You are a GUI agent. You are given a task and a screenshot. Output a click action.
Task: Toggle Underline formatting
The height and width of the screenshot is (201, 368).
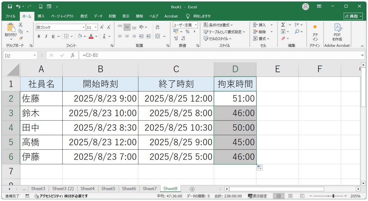pyautogui.click(x=53, y=36)
